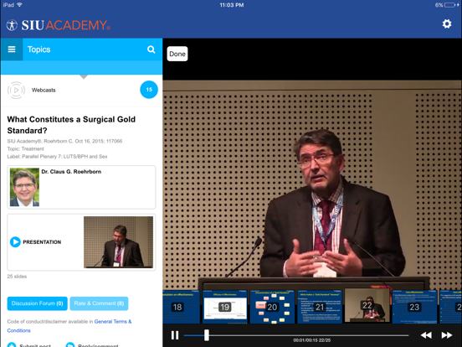This screenshot has width=462, height=347.
Task: Open the Discussion Forum (0) button
Action: 38,303
